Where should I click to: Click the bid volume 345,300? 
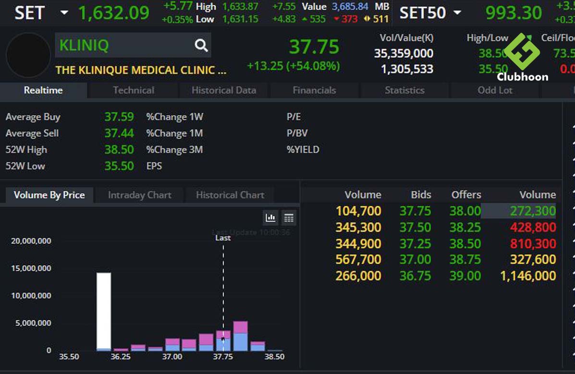pos(358,227)
